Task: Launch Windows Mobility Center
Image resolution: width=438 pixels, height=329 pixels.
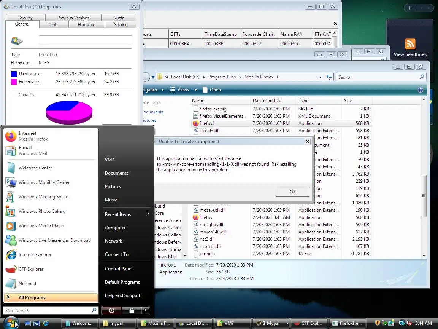Action: (x=51, y=182)
